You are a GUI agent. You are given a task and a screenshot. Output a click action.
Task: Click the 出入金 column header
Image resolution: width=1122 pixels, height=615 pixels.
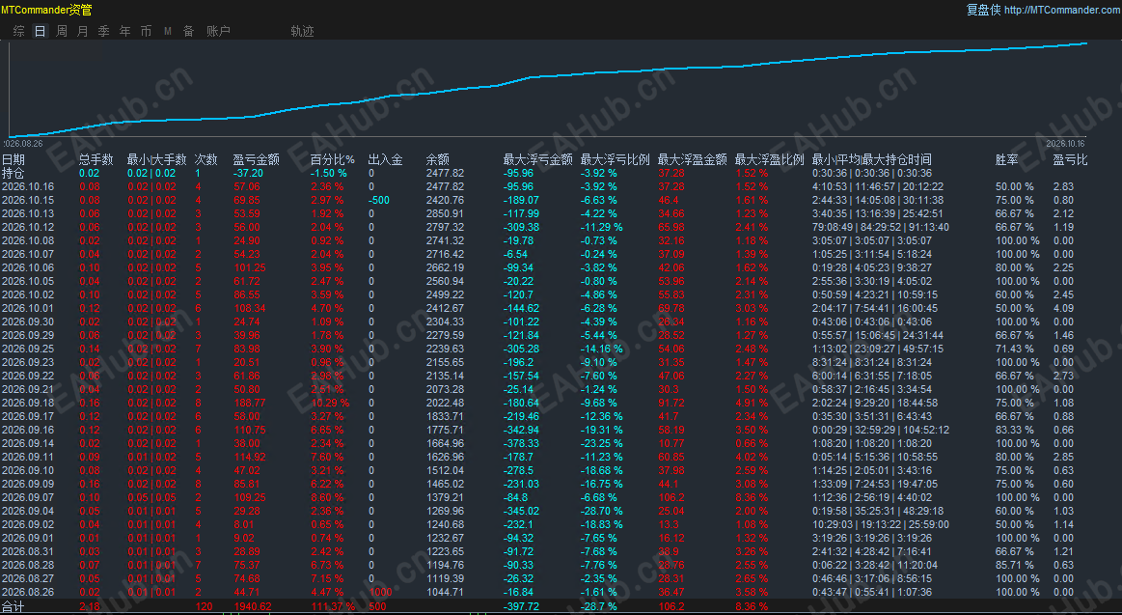(385, 159)
